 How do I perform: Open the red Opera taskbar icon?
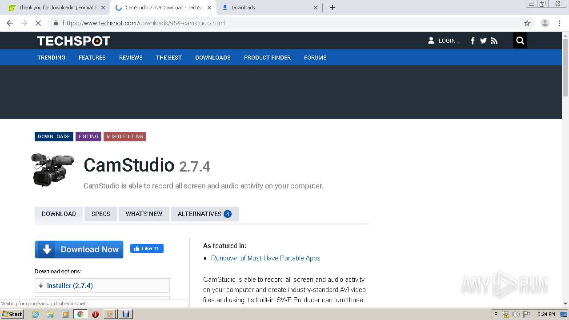(95, 314)
